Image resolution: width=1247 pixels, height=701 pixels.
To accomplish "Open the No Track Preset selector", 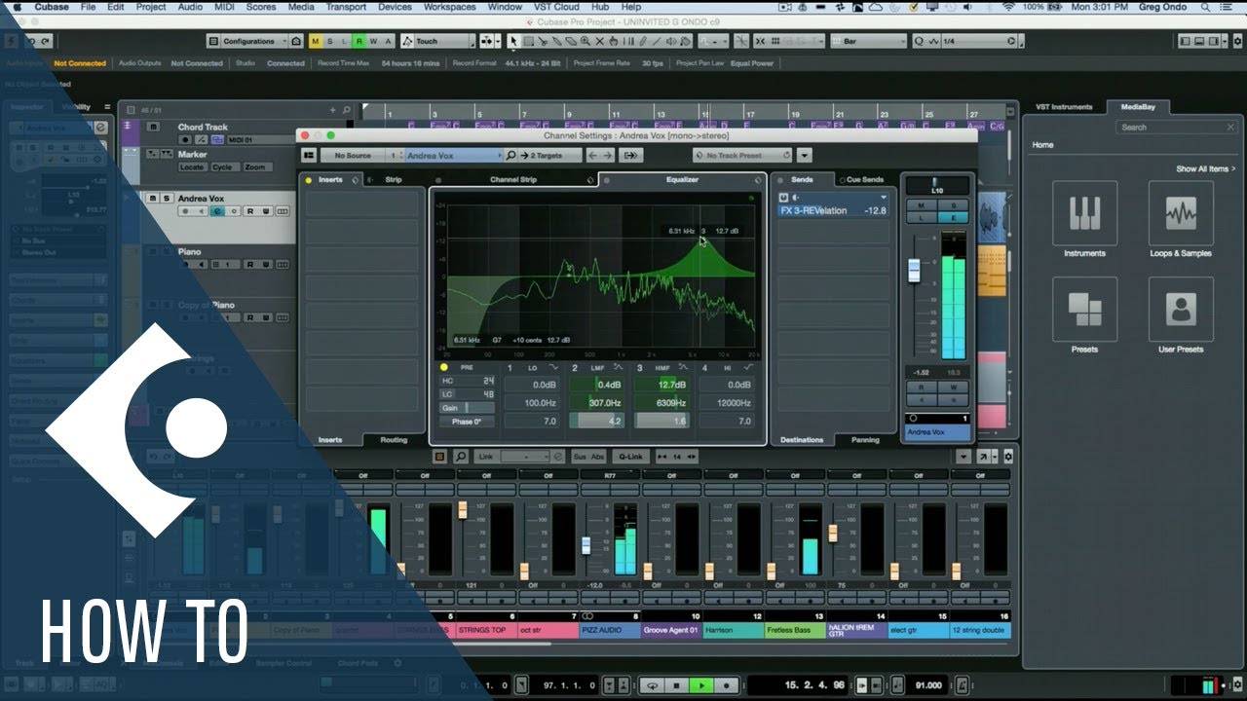I will click(x=742, y=155).
